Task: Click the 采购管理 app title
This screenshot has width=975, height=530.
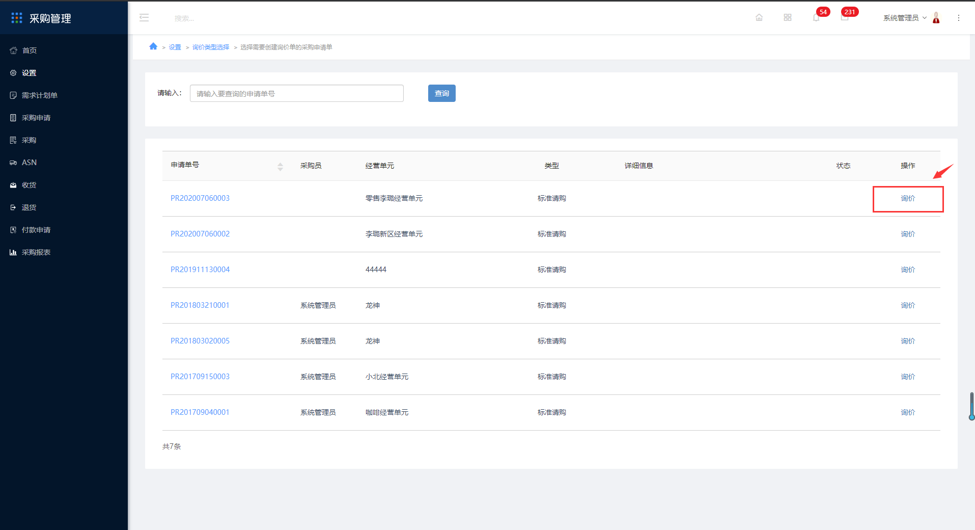Action: [x=50, y=18]
